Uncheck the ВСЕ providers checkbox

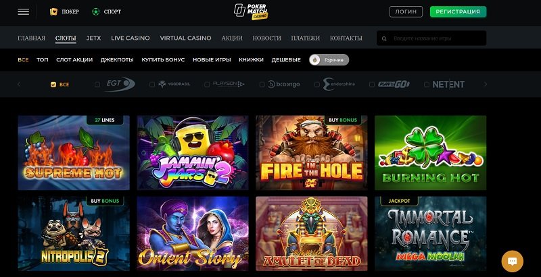tap(53, 84)
